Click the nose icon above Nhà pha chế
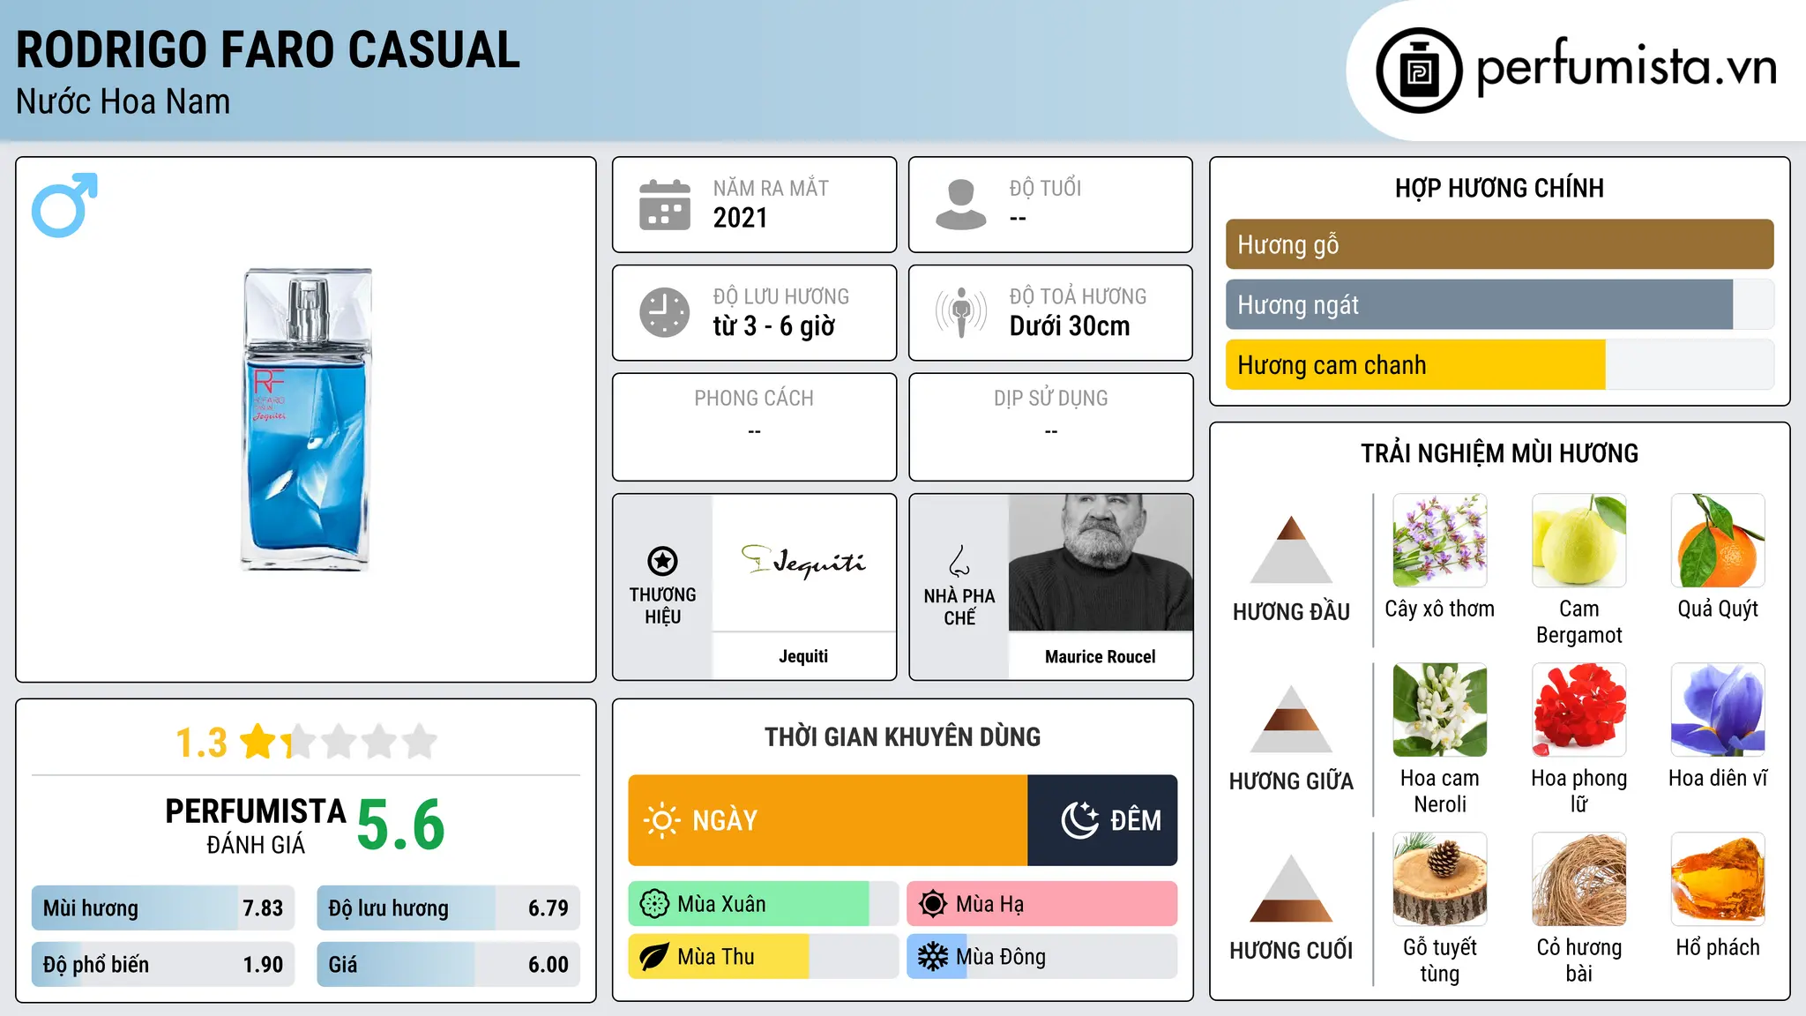Screen dimensions: 1806x1016 [x=959, y=561]
